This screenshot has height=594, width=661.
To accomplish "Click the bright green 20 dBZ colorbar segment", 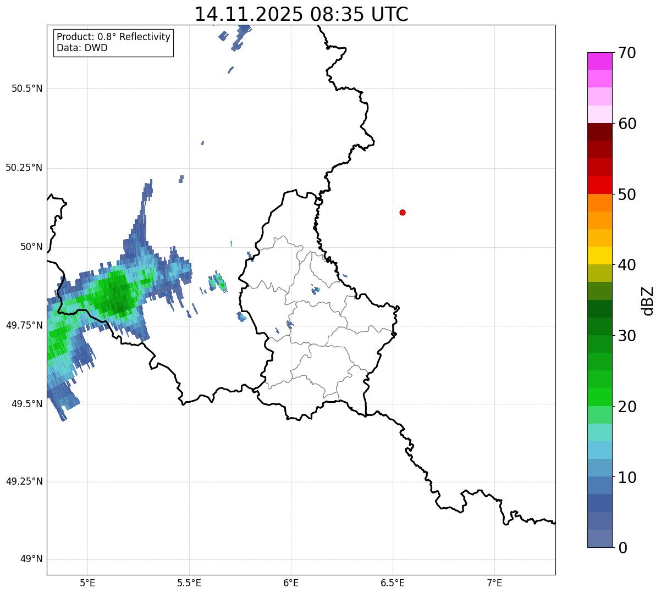I will [599, 397].
